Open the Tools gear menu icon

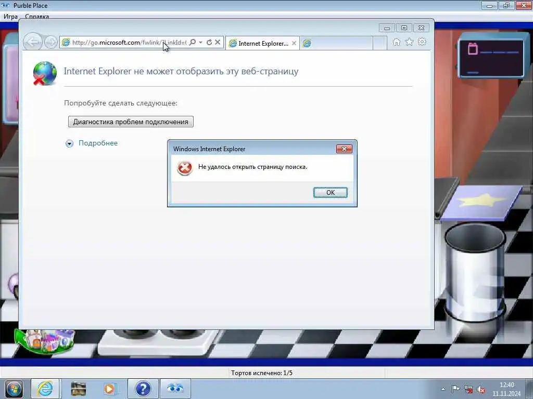(422, 42)
